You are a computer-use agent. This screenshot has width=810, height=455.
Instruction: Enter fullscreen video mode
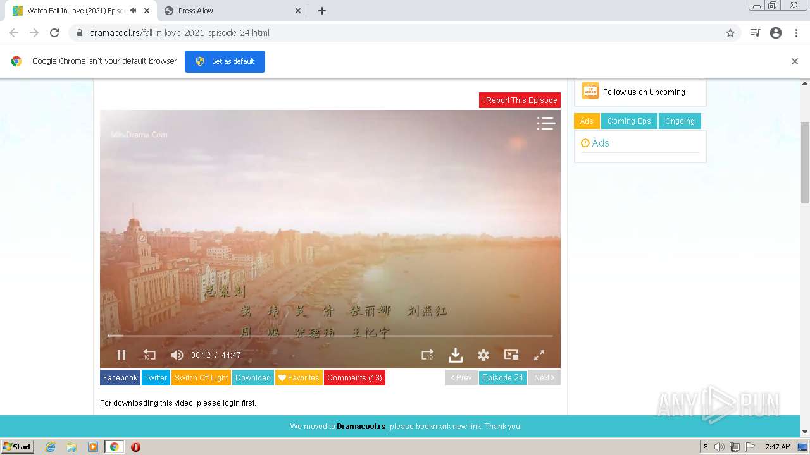pos(539,355)
